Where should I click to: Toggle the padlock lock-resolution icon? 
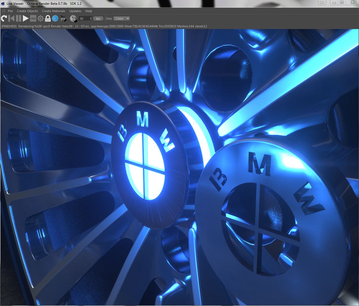pos(48,19)
